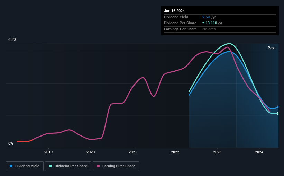The height and width of the screenshot is (176, 284).
Task: Toggle the Dividend Yield legend button
Action: coord(25,166)
